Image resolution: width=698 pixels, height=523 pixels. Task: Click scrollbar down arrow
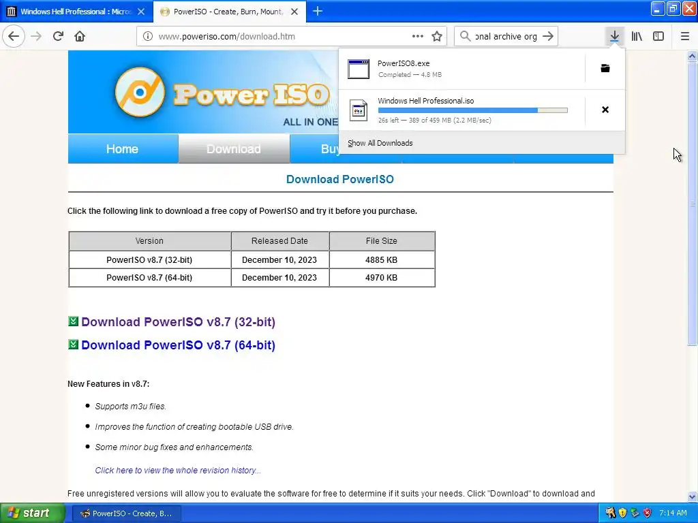[692, 496]
